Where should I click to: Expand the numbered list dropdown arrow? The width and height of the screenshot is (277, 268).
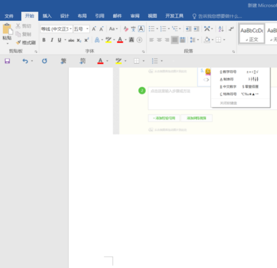click(x=169, y=29)
